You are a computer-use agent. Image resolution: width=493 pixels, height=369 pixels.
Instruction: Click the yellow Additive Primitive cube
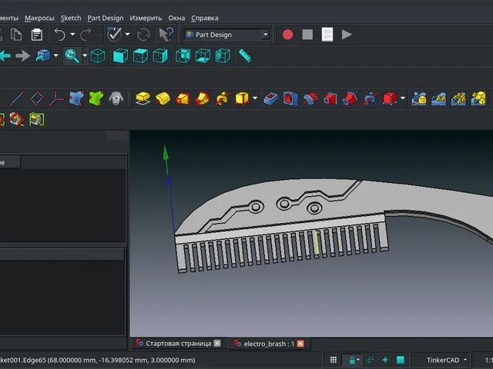[x=242, y=98]
